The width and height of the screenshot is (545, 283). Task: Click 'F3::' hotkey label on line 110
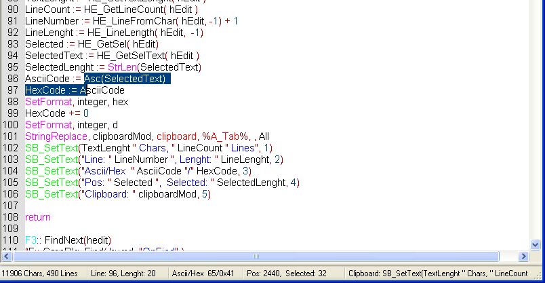coord(33,240)
